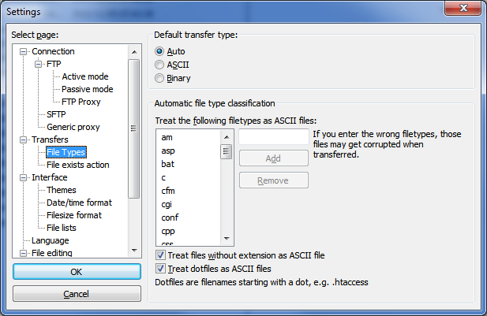Open the Themes settings page
The image size is (487, 316).
pos(62,190)
